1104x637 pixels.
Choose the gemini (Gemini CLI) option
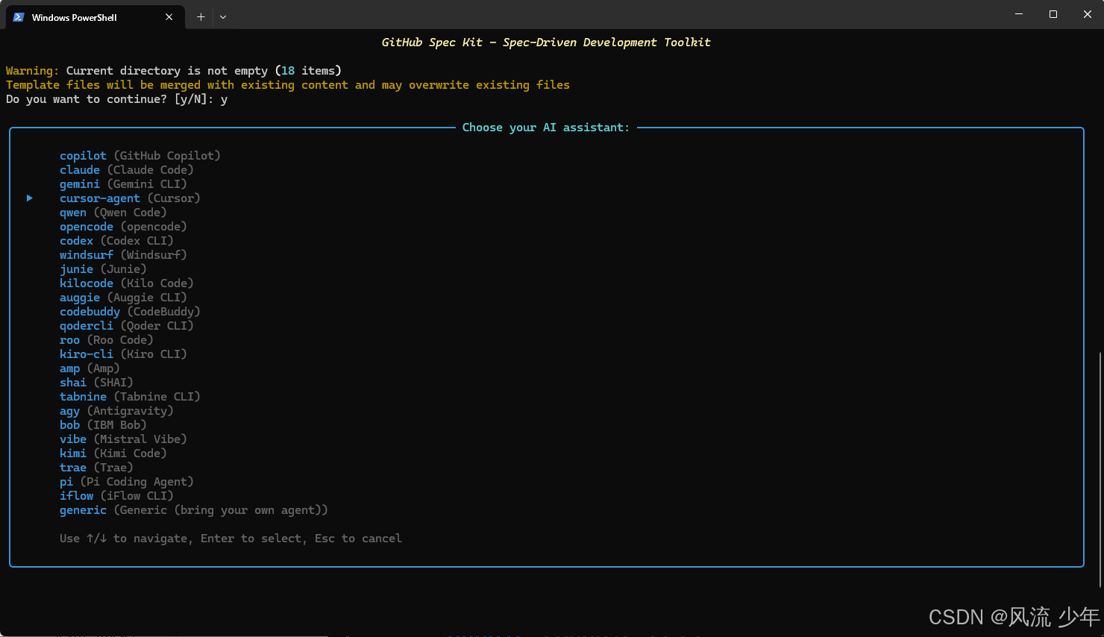click(x=123, y=184)
